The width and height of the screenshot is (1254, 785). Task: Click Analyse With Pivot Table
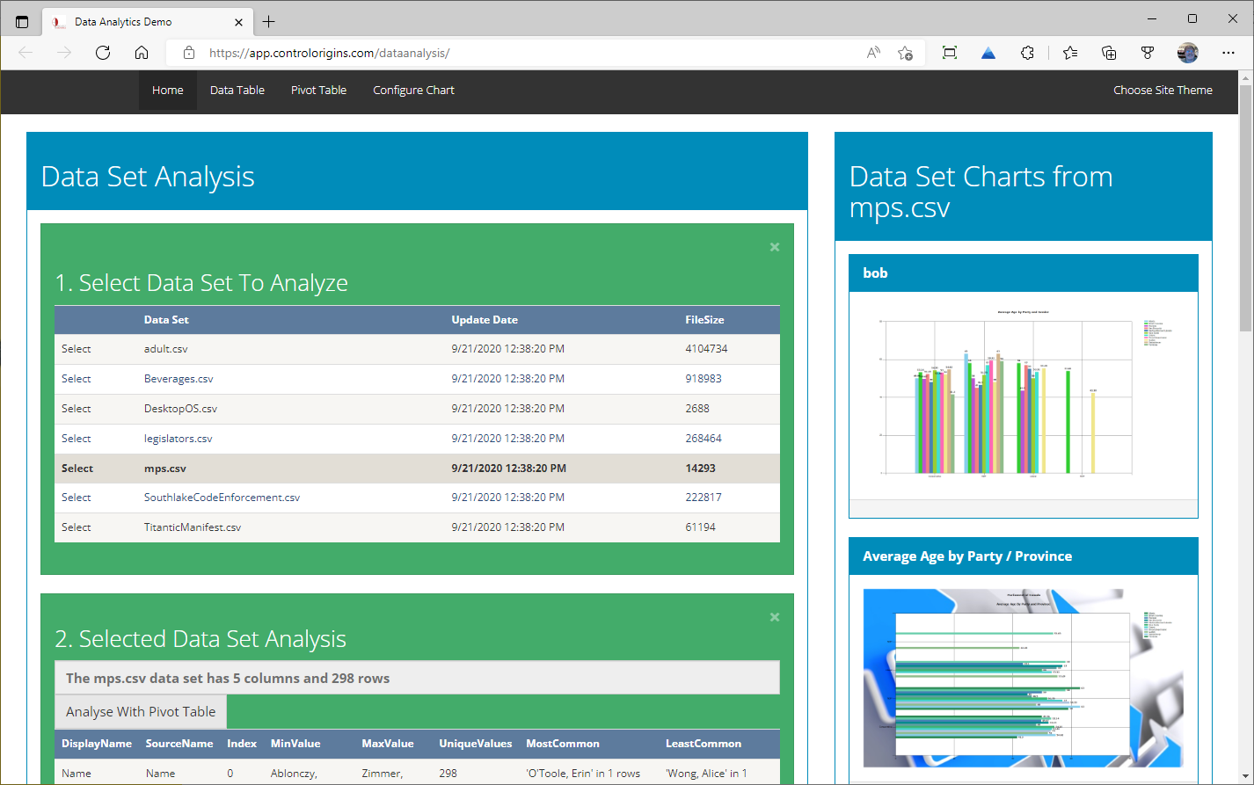coord(140,711)
